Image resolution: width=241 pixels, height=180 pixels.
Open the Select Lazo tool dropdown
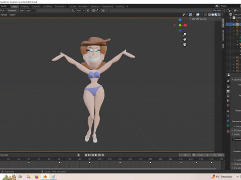(28, 10)
